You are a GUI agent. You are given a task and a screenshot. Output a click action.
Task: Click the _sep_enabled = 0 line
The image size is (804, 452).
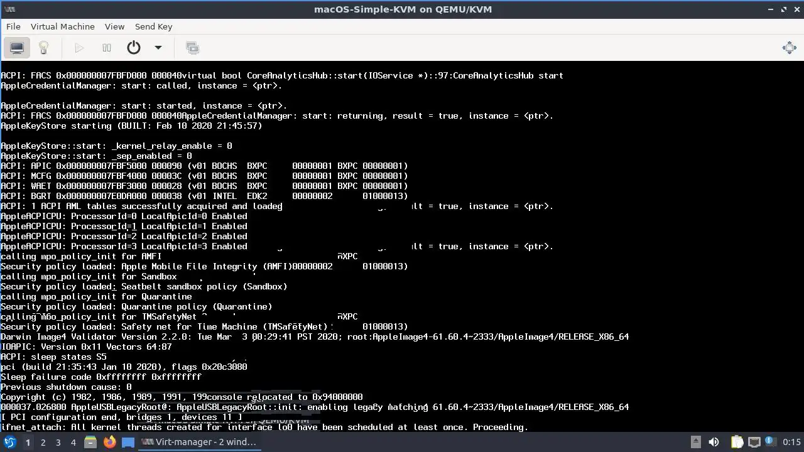96,156
